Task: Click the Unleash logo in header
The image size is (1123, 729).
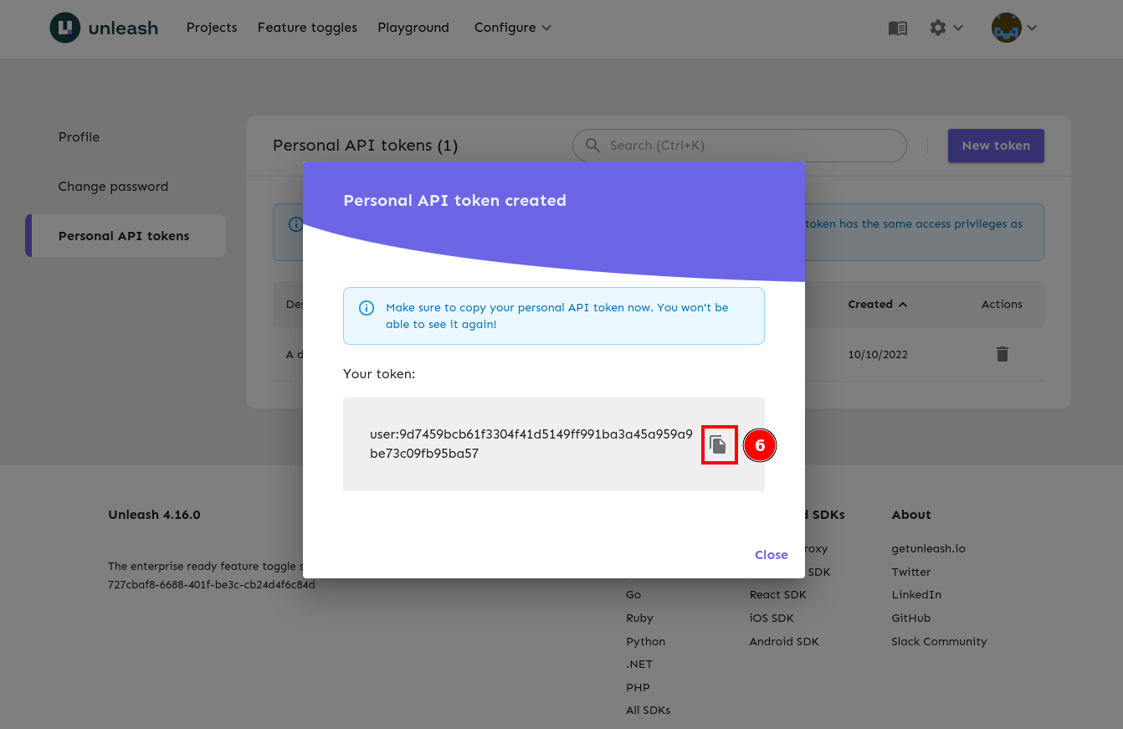Action: 104,28
